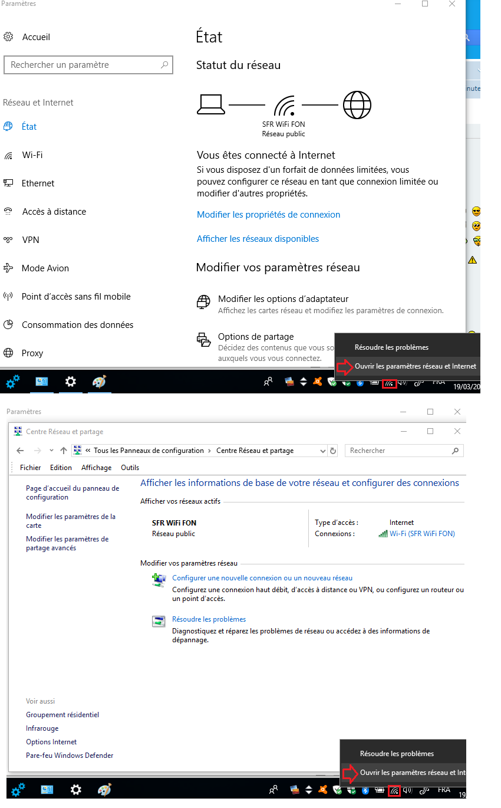Open the recent locations dropdown arrow
Viewport: 501px width, 808px height.
[x=51, y=451]
